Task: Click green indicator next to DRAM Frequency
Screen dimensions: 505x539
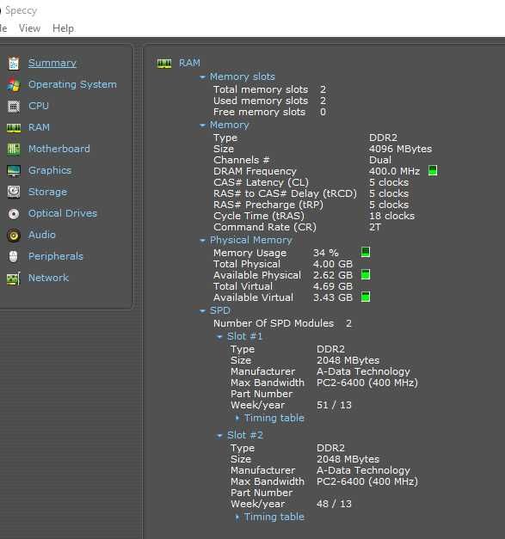Action: click(433, 171)
